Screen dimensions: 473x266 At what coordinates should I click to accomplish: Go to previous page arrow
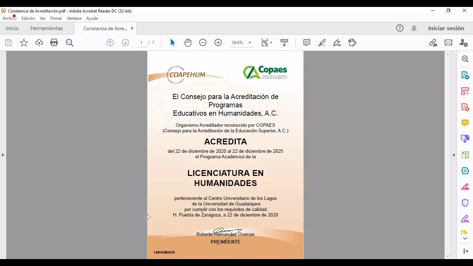click(x=110, y=43)
